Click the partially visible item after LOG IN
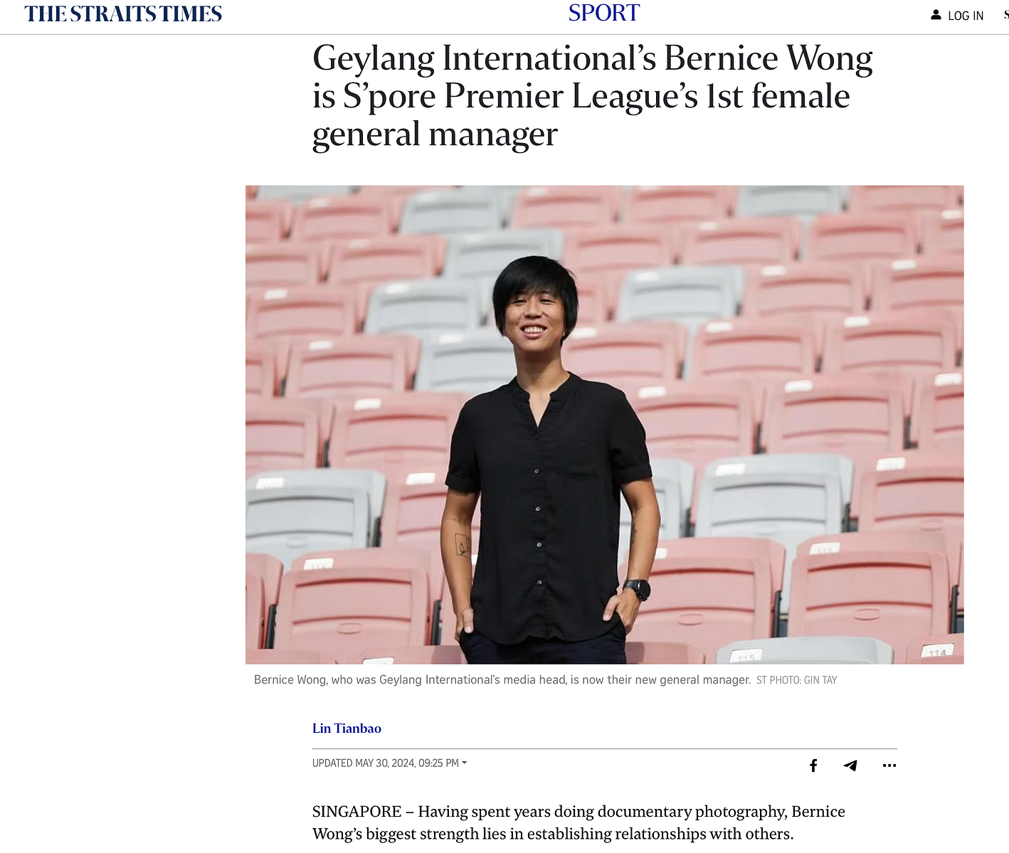The image size is (1009, 853). pos(1005,15)
